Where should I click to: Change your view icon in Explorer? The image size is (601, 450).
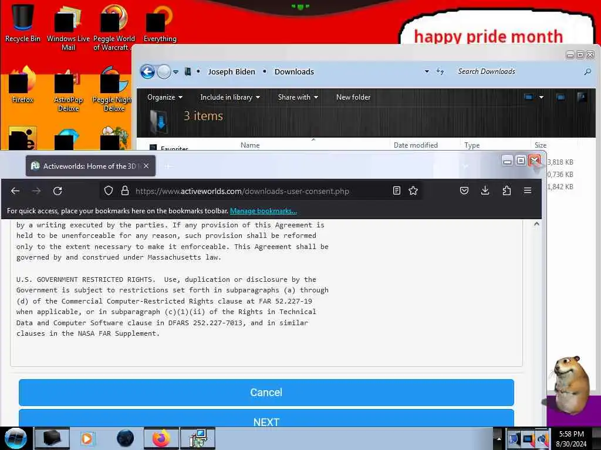click(529, 97)
